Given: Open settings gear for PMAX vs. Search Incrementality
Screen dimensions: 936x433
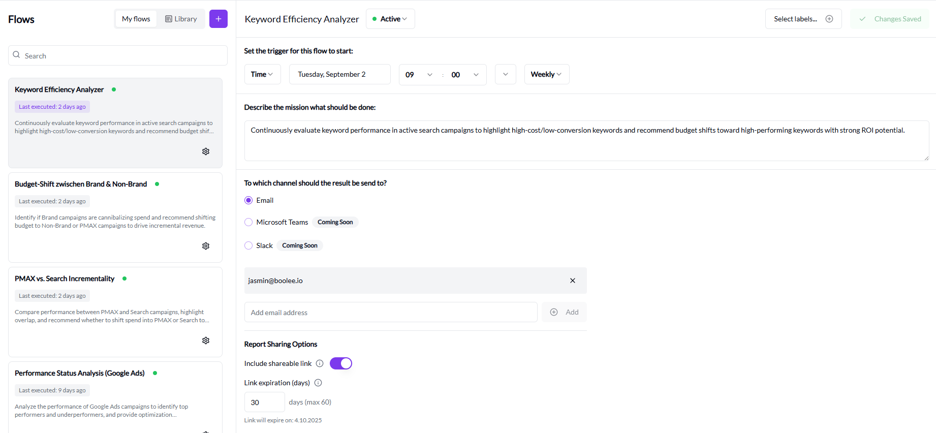Looking at the screenshot, I should [206, 341].
